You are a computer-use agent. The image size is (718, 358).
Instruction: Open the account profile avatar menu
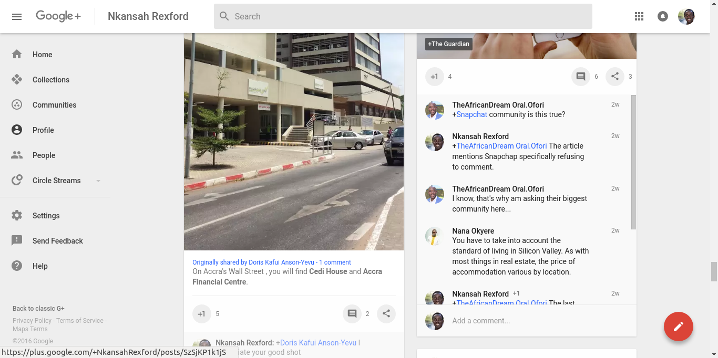point(686,17)
